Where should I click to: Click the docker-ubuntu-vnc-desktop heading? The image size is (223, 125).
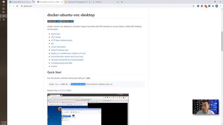point(71,15)
